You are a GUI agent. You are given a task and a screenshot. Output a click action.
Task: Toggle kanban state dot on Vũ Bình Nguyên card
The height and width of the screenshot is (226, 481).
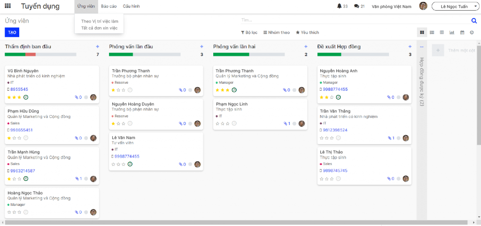coord(86,97)
